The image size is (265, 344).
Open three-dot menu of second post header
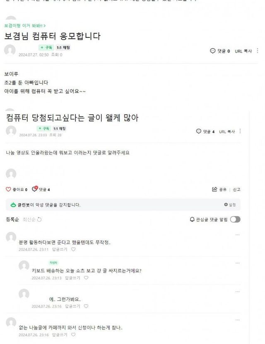[x=240, y=131]
